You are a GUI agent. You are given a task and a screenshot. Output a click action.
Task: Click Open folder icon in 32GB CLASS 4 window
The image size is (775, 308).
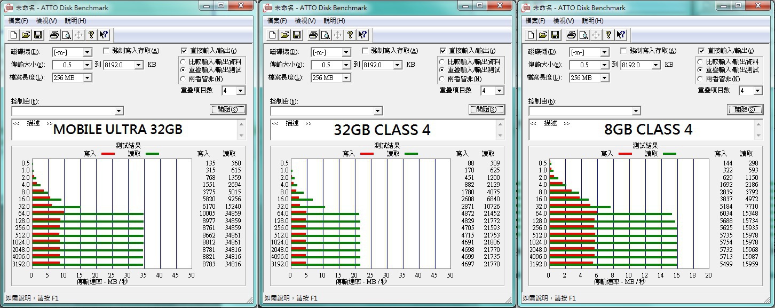tap(284, 35)
